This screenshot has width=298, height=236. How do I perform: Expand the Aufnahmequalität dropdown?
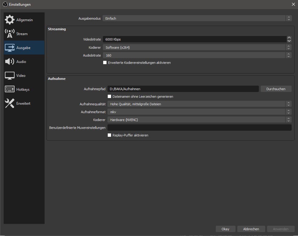click(199, 104)
